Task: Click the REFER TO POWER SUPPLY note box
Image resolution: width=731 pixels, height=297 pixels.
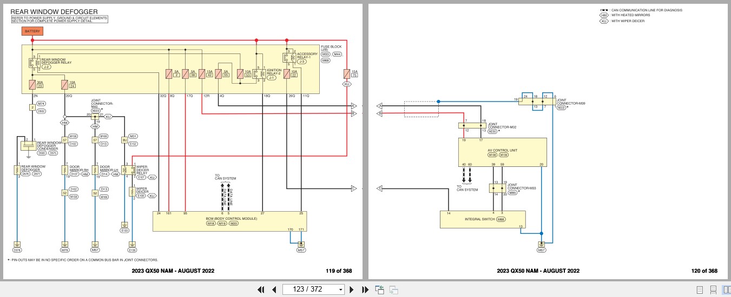Action: [60, 19]
